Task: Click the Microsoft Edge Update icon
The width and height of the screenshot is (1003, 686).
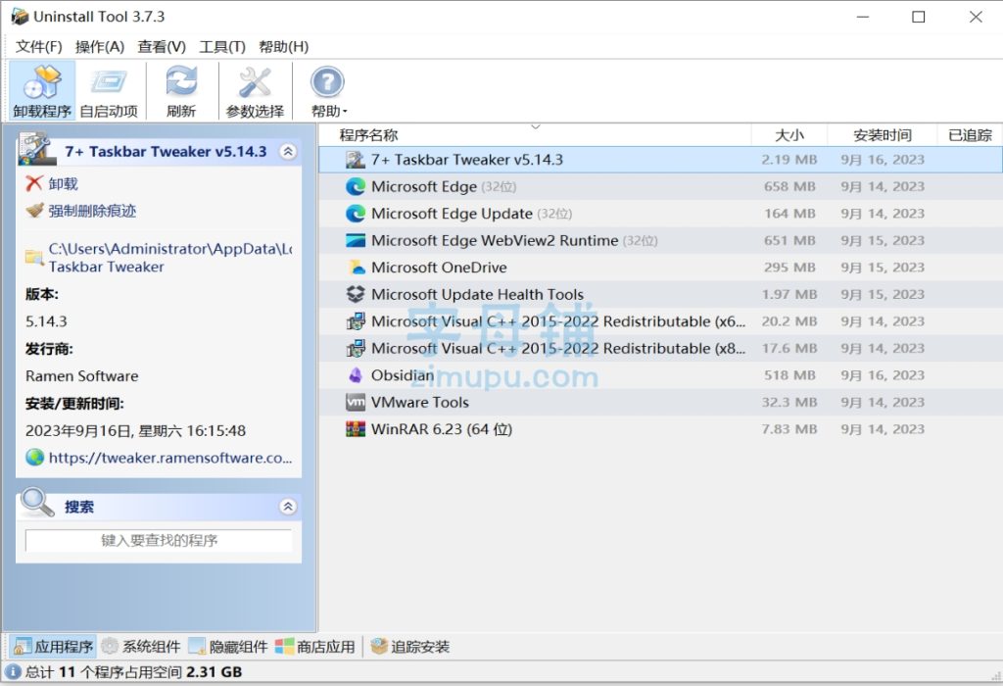Action: pos(355,213)
